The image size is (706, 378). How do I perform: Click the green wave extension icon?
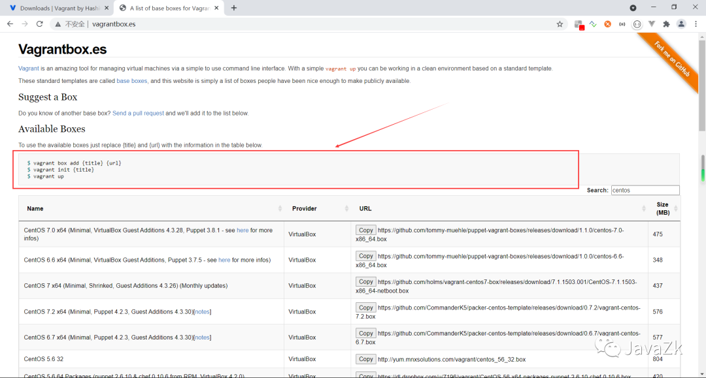593,24
